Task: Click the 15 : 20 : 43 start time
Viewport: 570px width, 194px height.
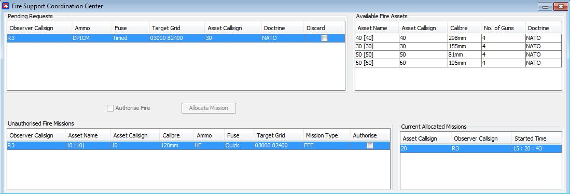Action: [528, 148]
